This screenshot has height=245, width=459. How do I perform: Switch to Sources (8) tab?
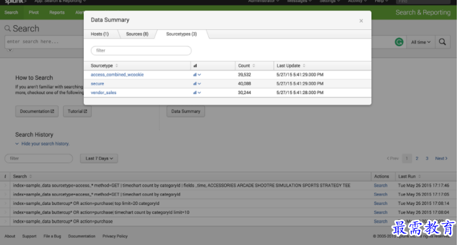click(x=137, y=34)
